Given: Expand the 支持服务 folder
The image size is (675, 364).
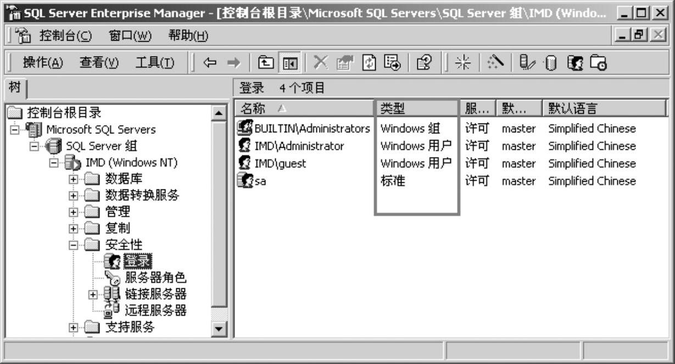Looking at the screenshot, I should (74, 328).
